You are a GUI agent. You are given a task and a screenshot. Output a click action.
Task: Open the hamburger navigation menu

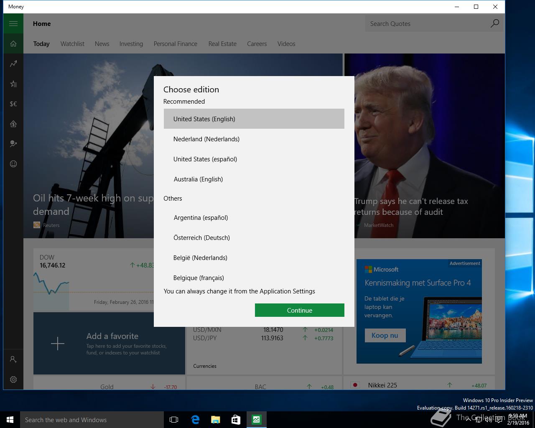(x=13, y=23)
